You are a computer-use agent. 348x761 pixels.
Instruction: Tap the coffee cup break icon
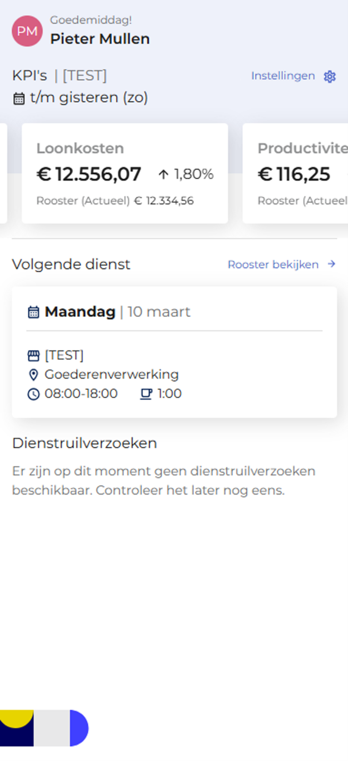coord(146,394)
